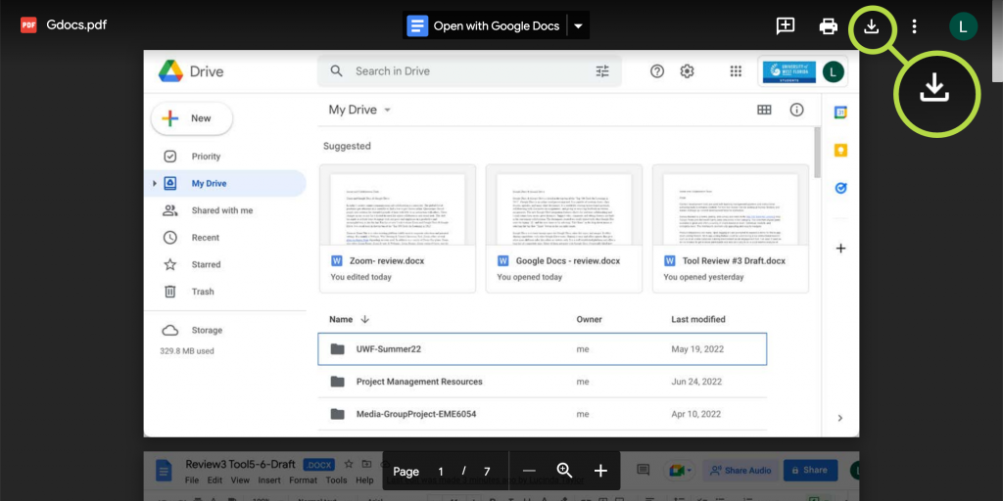Open the View menu in Docs
This screenshot has width=1003, height=501.
pyautogui.click(x=240, y=480)
